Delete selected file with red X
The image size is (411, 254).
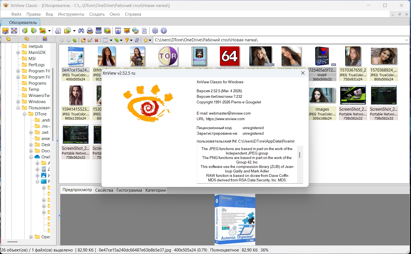(96, 40)
